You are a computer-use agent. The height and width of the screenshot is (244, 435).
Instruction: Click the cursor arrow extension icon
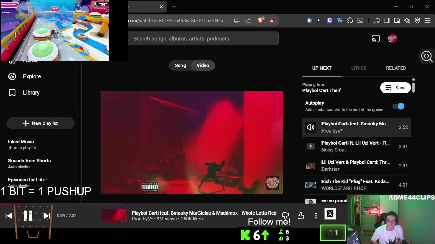[x=319, y=20]
